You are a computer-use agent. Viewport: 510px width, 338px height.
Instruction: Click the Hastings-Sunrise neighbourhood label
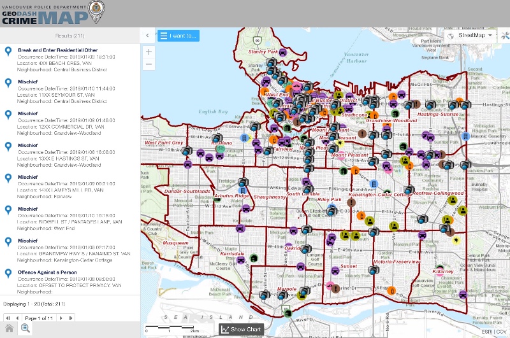click(438, 115)
